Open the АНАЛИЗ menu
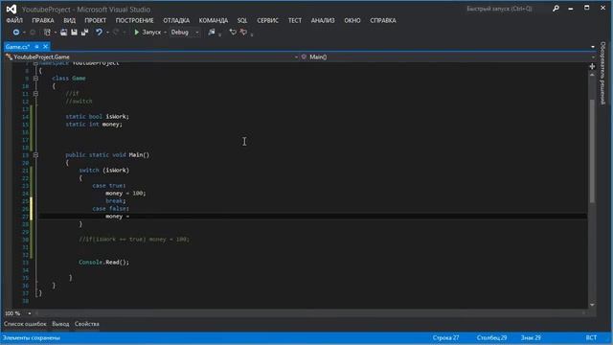 pyautogui.click(x=323, y=20)
